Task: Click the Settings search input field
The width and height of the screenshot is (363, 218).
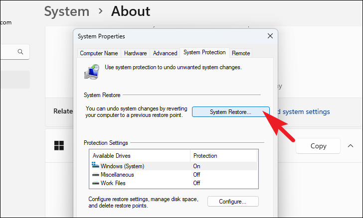Action: click(15, 52)
